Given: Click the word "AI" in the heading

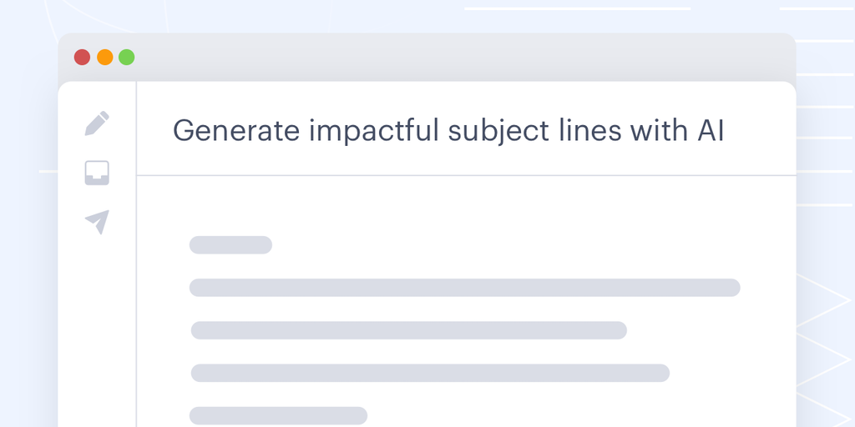Looking at the screenshot, I should click(x=710, y=130).
